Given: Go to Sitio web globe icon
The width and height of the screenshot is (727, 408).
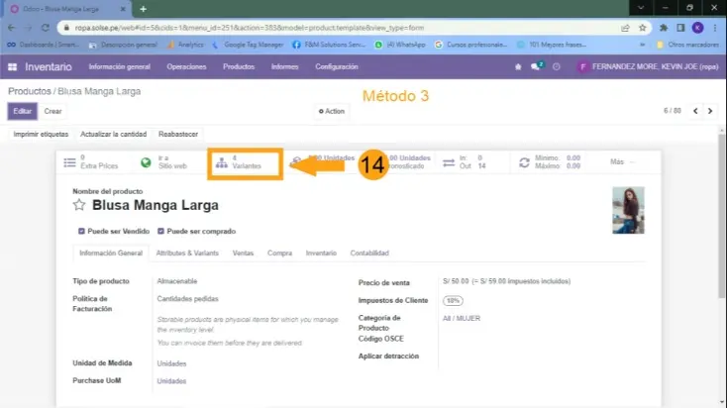Looking at the screenshot, I should tap(147, 162).
